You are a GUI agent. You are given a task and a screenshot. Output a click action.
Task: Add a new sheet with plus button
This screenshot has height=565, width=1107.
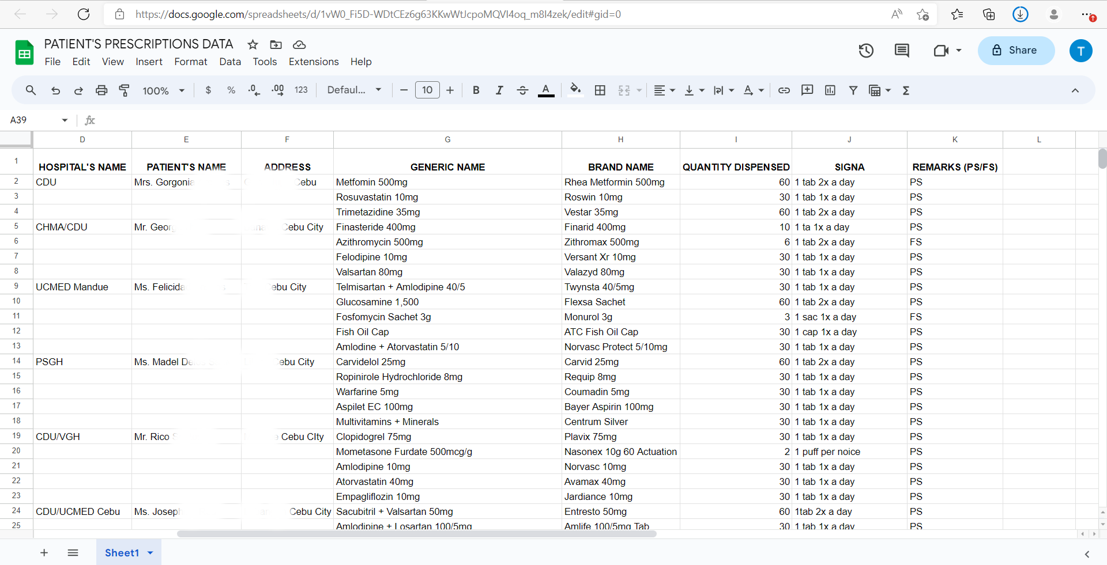(44, 553)
